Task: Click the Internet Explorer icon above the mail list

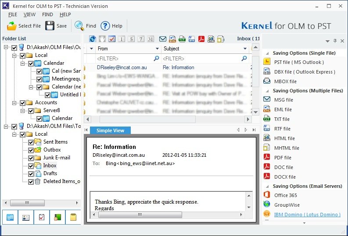Action: tap(93, 39)
